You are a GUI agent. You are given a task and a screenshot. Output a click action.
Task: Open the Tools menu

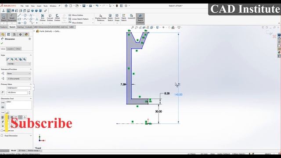[x=46, y=6]
